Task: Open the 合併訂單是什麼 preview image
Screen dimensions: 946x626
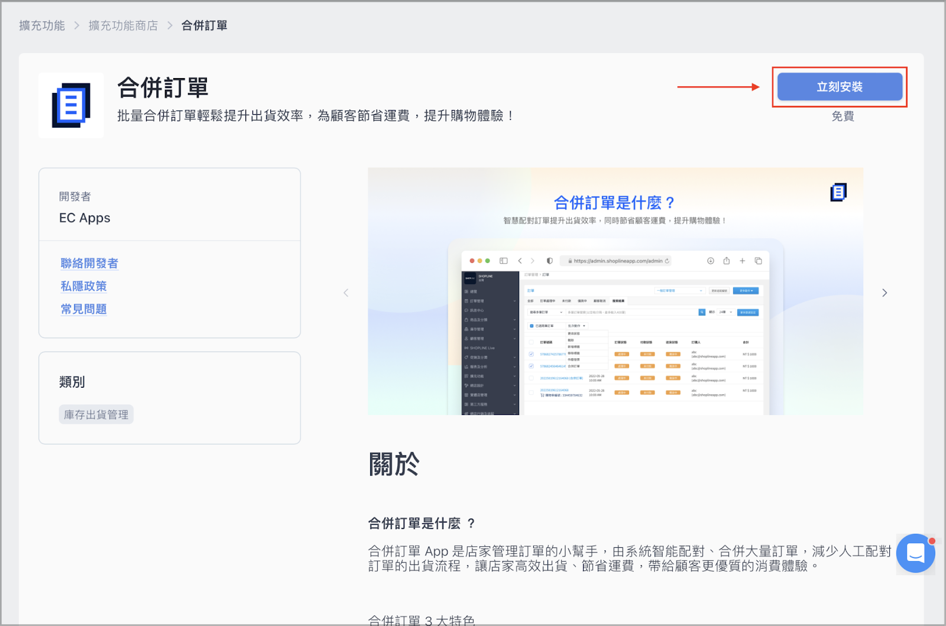Action: tap(615, 291)
